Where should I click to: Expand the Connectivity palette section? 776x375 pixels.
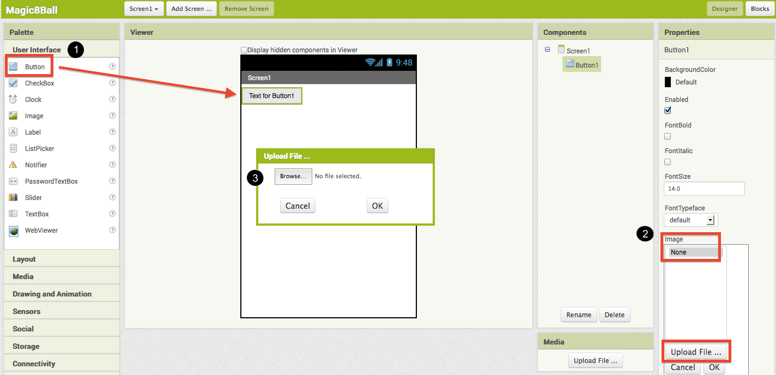[62, 364]
